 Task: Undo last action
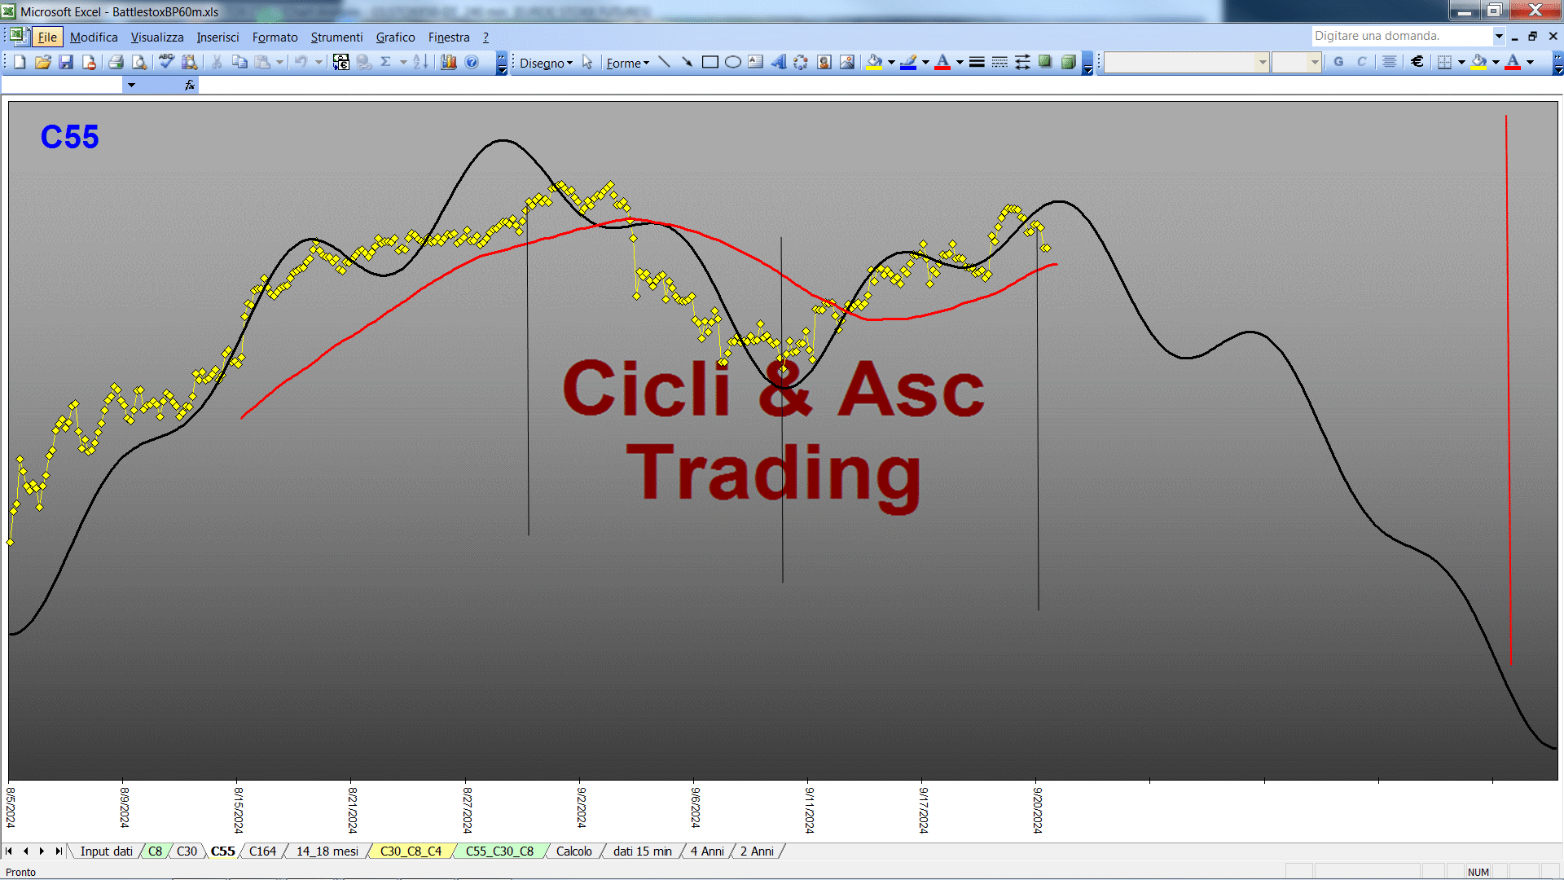(301, 62)
